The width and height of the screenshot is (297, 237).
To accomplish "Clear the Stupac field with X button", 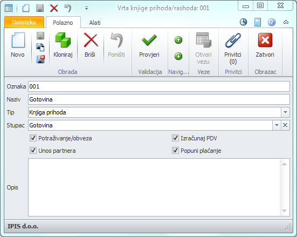I will pyautogui.click(x=285, y=125).
